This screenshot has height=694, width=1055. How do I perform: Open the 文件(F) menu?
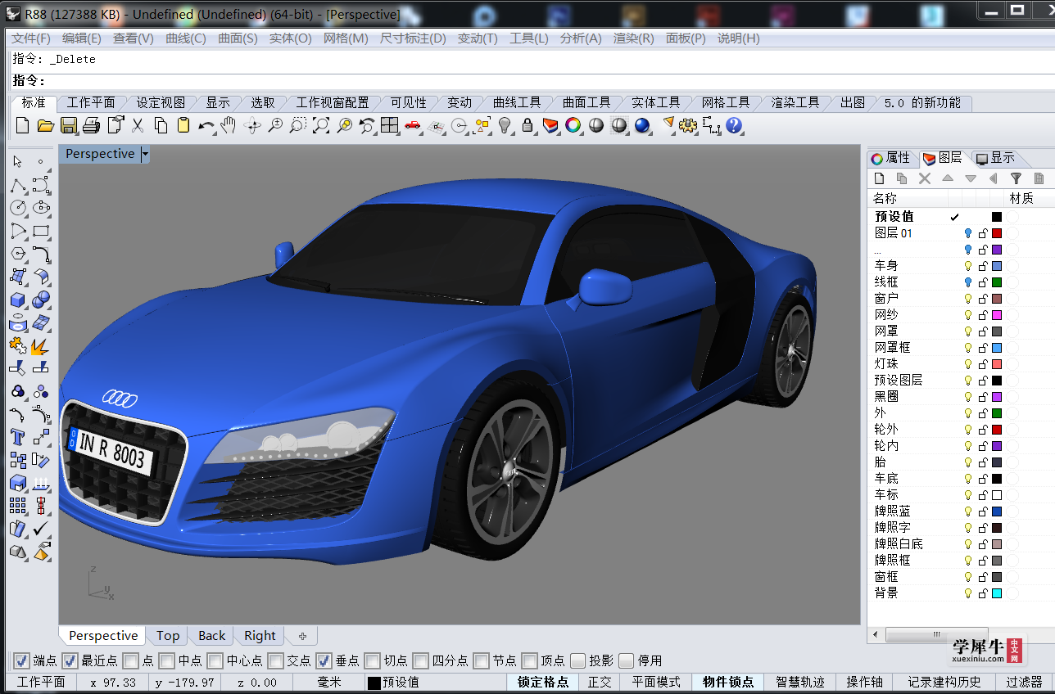coord(31,38)
